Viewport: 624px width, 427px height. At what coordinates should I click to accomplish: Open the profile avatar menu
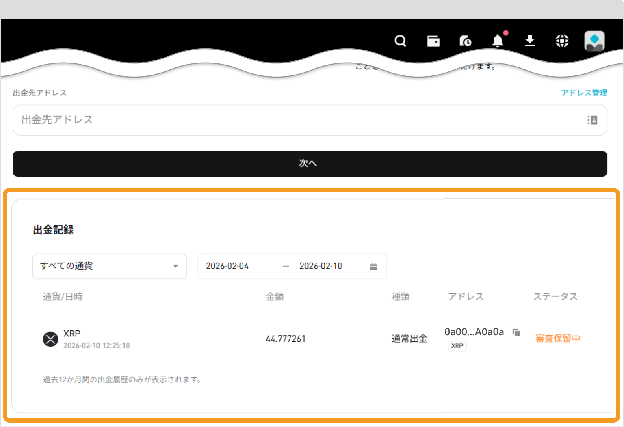(594, 41)
